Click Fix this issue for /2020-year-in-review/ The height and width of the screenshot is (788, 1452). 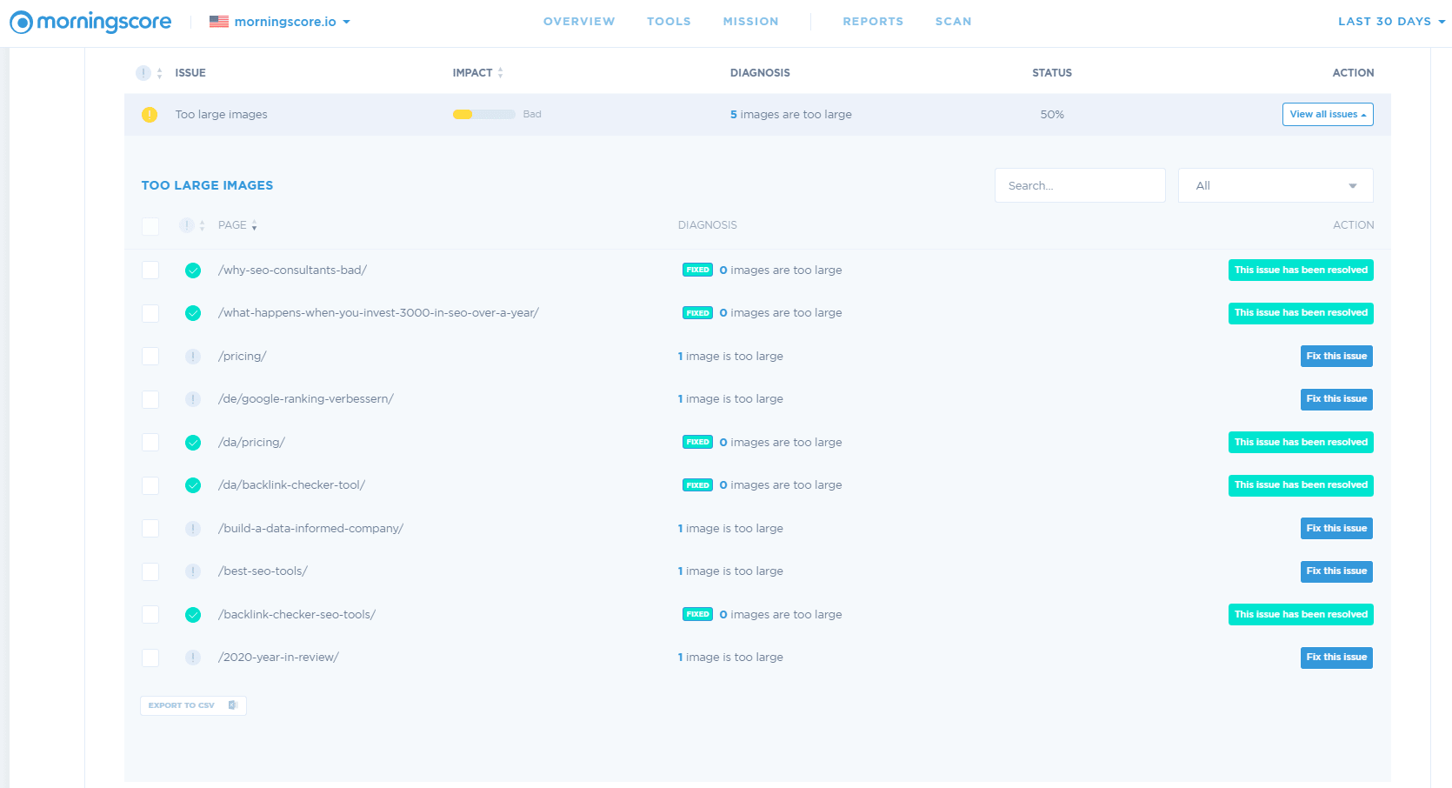[x=1336, y=658]
